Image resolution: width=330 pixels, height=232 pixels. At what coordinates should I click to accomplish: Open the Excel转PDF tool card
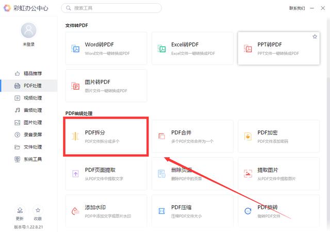[x=192, y=48]
